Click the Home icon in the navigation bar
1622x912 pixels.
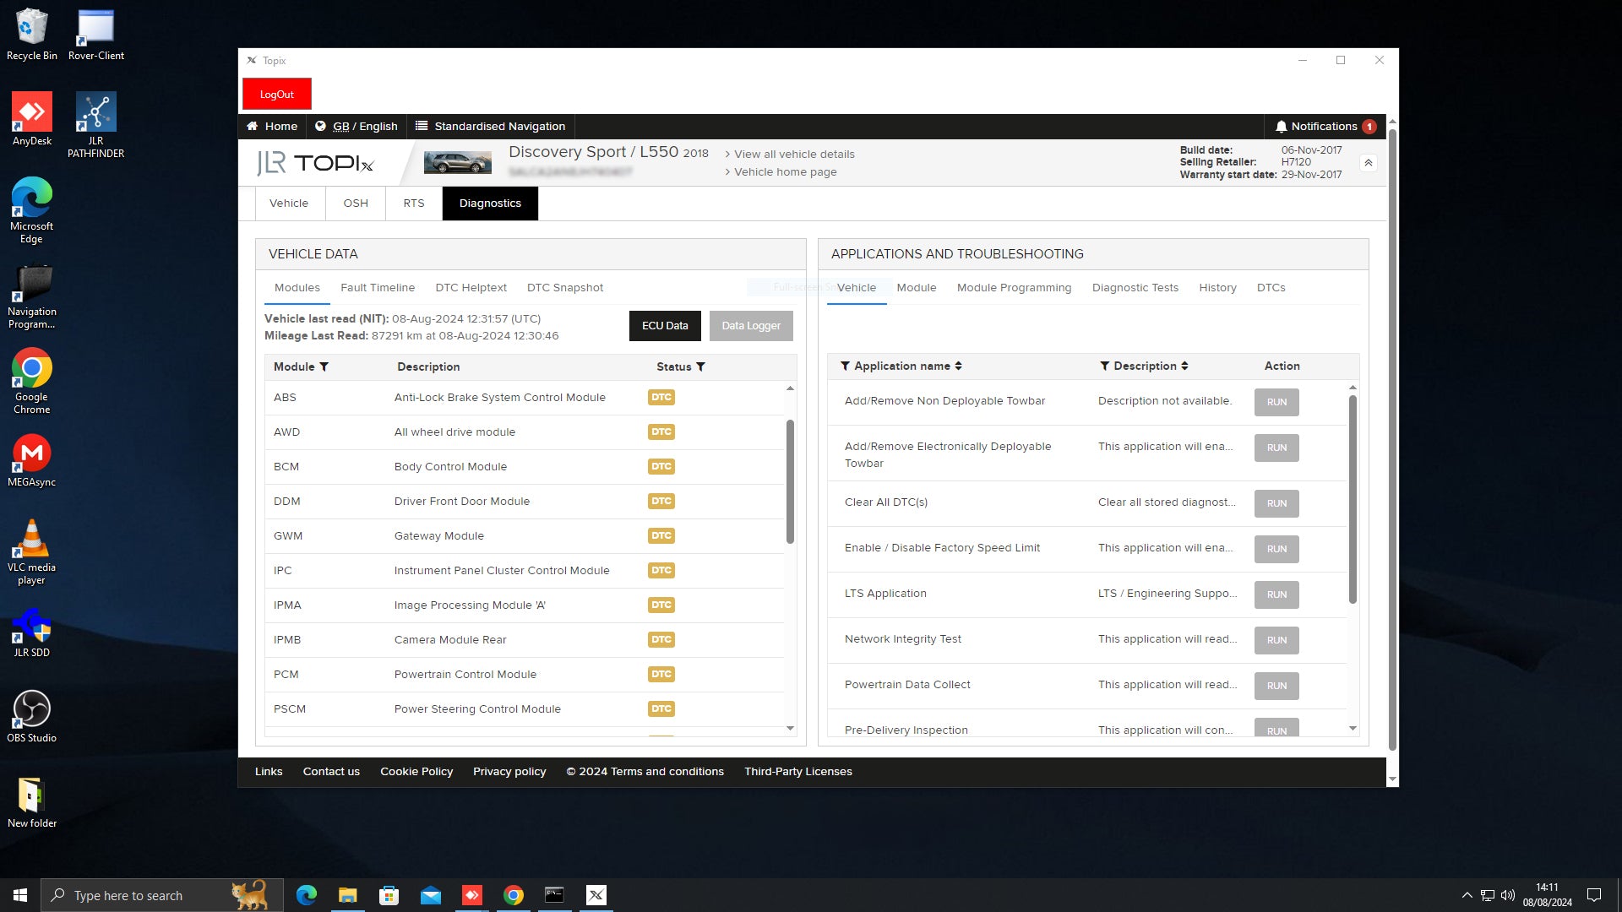tap(252, 126)
